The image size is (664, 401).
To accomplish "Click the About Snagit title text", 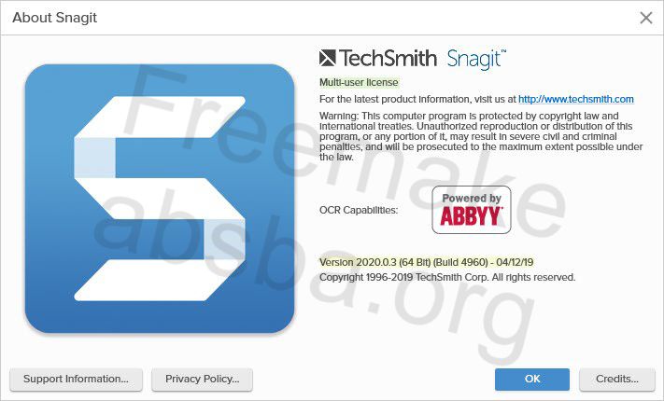I will [x=54, y=18].
